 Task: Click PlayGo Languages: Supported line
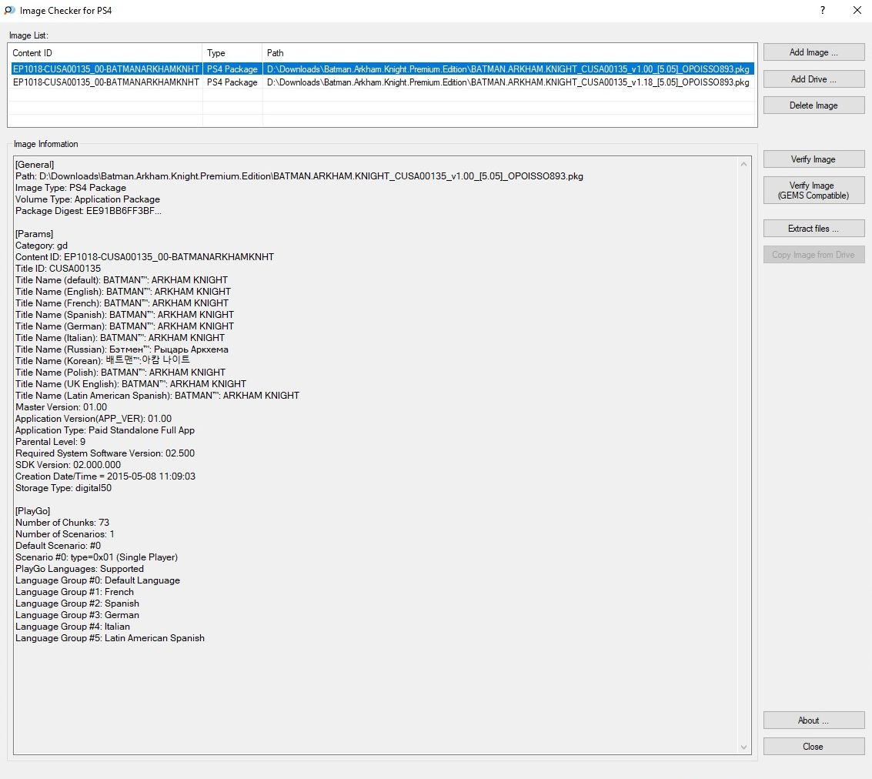click(x=79, y=569)
